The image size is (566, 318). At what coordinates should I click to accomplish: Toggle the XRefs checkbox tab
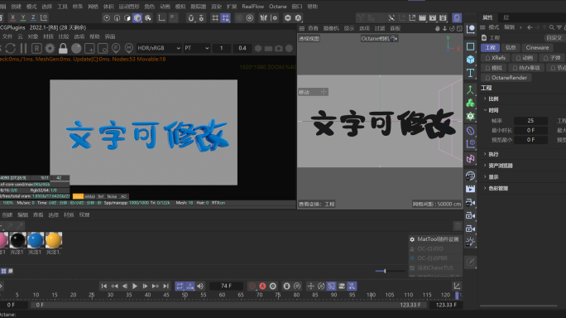pos(495,58)
